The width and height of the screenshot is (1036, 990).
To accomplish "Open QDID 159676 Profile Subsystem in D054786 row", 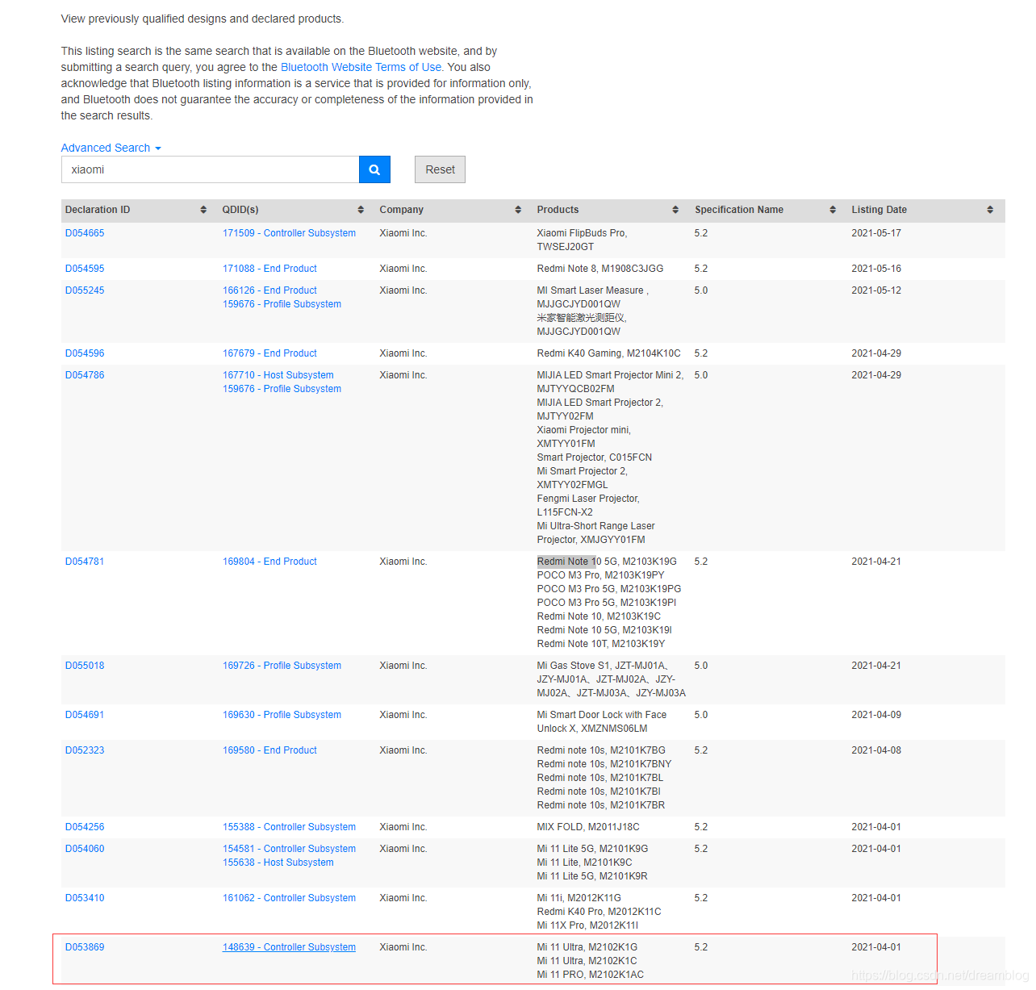I will point(282,389).
